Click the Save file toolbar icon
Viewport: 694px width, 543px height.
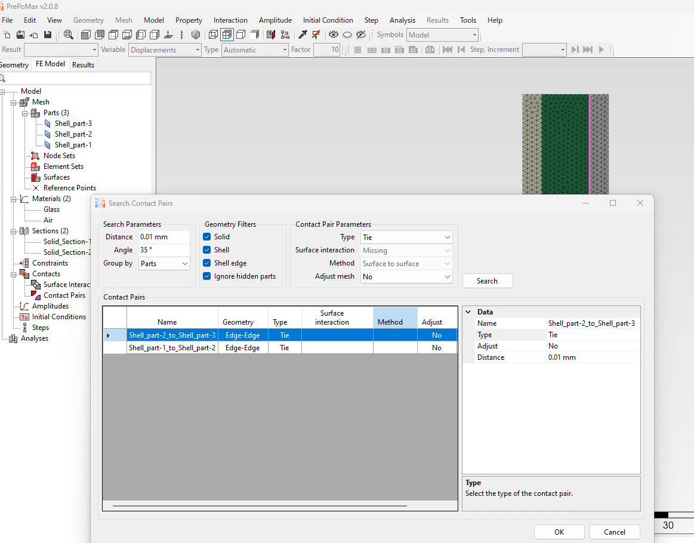pos(48,35)
